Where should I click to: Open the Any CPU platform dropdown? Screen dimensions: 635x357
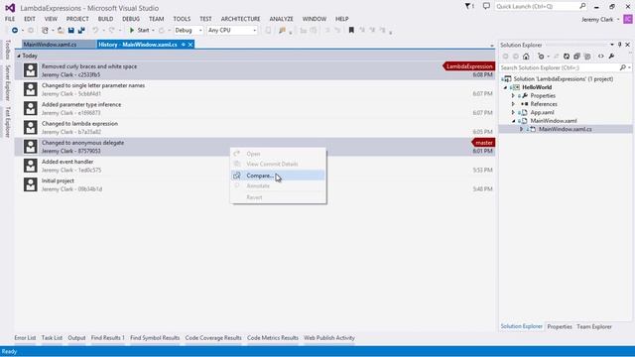232,31
